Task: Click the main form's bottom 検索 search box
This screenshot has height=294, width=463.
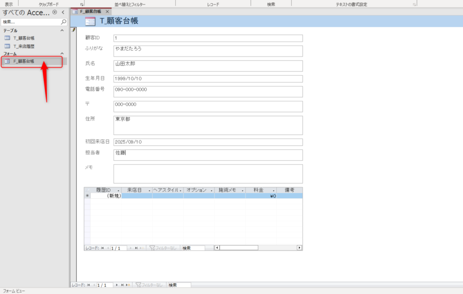Action: (x=179, y=285)
